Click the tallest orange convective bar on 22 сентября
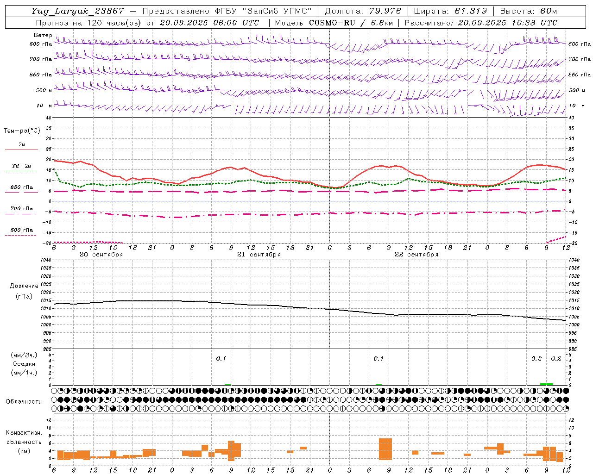Image resolution: width=593 pixels, height=474 pixels. 385,449
